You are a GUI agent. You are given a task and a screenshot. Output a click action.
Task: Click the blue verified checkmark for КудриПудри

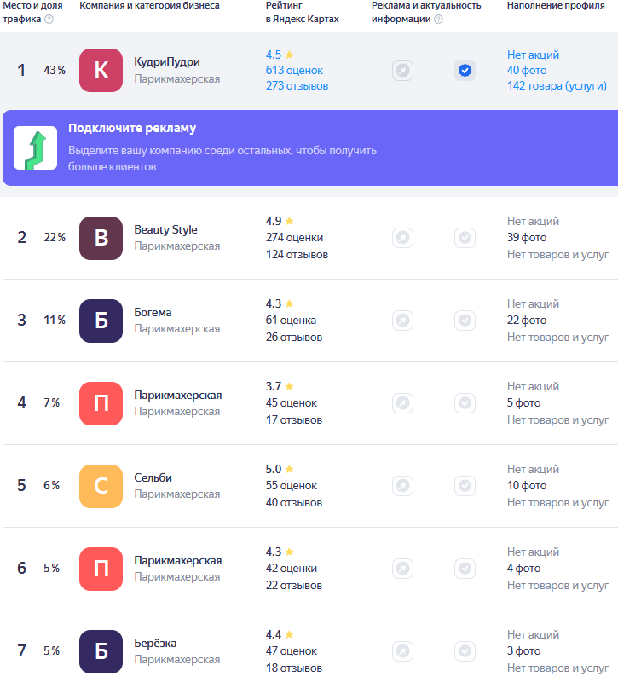465,71
